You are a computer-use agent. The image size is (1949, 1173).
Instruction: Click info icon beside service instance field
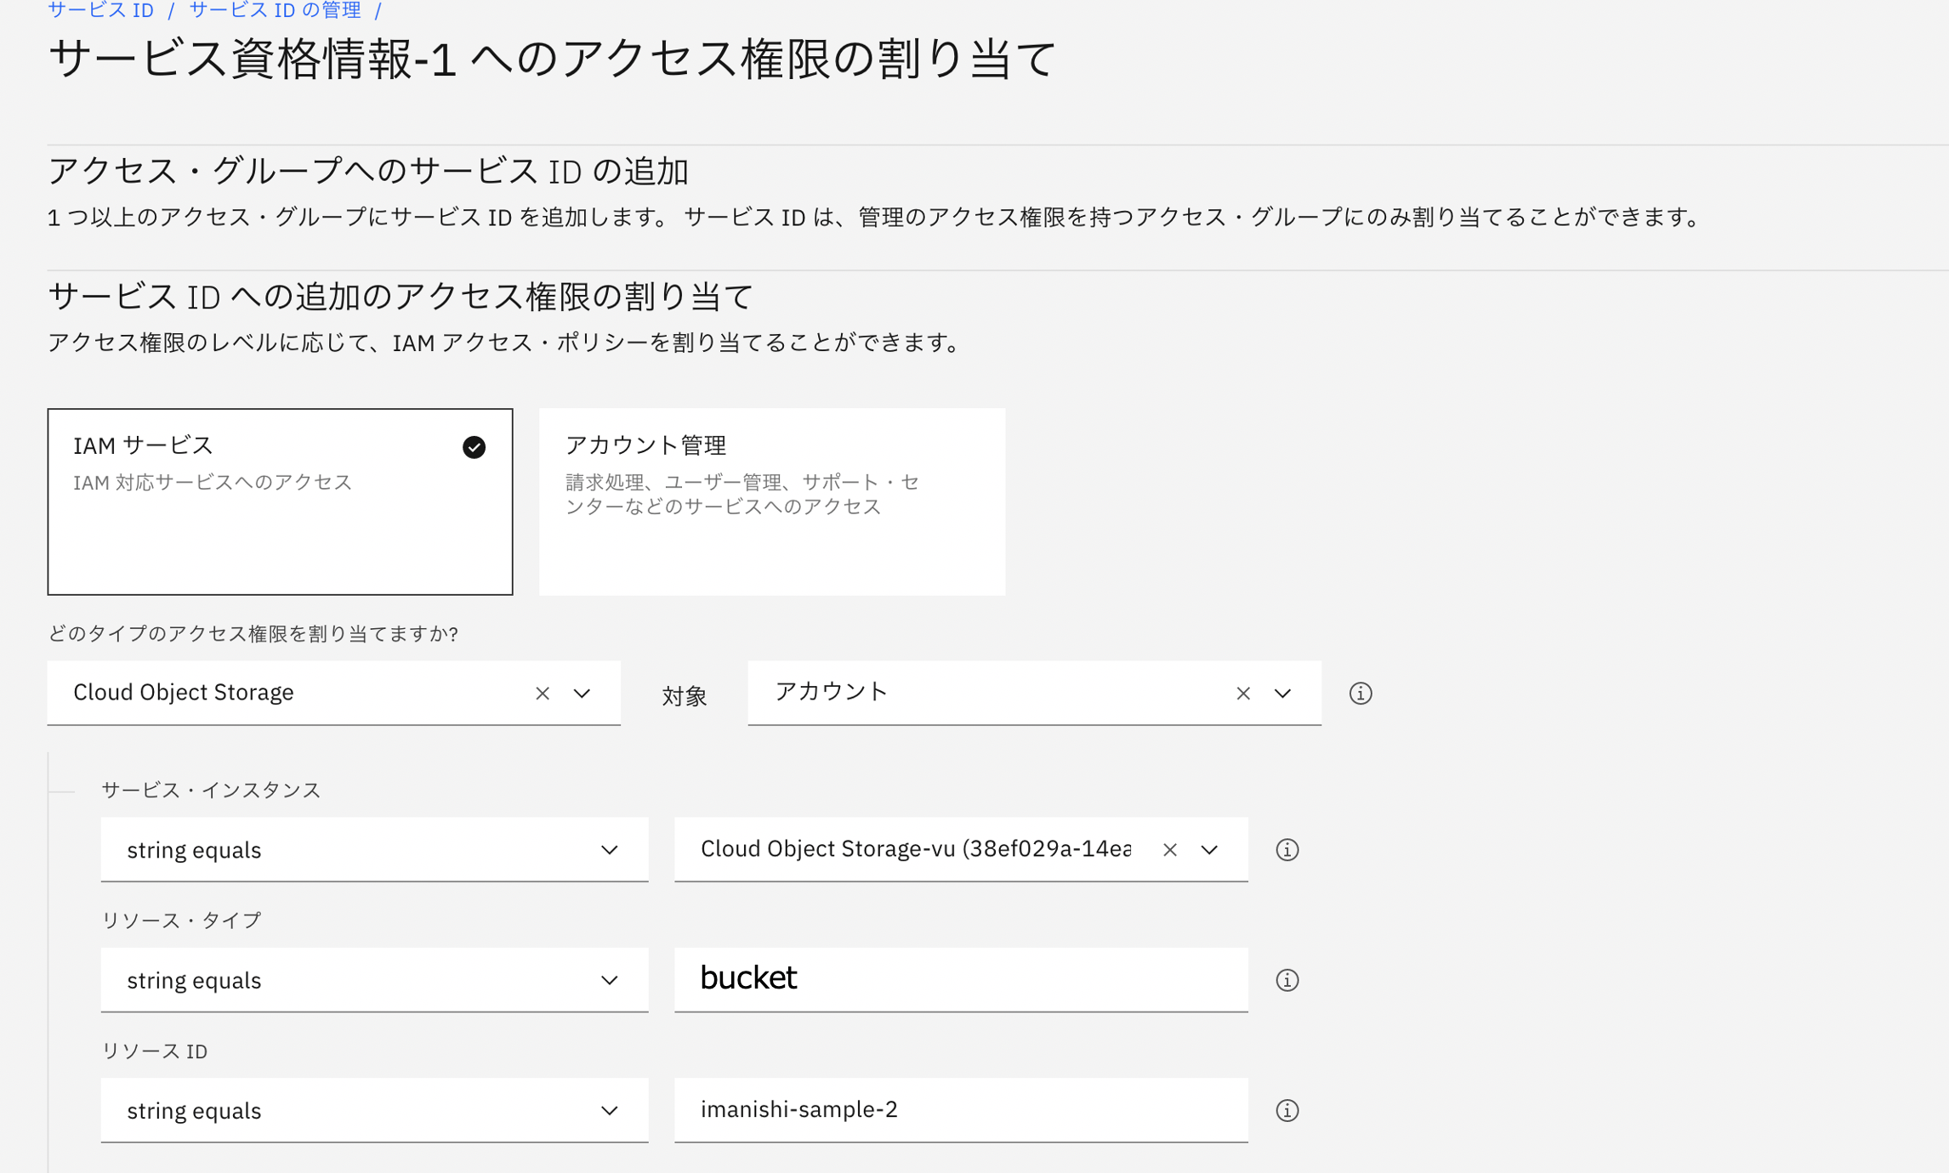tap(1287, 849)
